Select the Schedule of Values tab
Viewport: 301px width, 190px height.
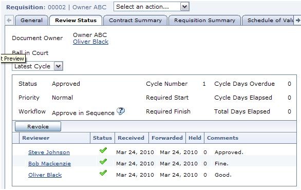click(x=268, y=21)
